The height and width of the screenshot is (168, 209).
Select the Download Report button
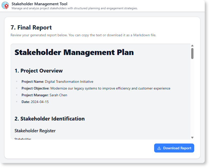[174, 148]
